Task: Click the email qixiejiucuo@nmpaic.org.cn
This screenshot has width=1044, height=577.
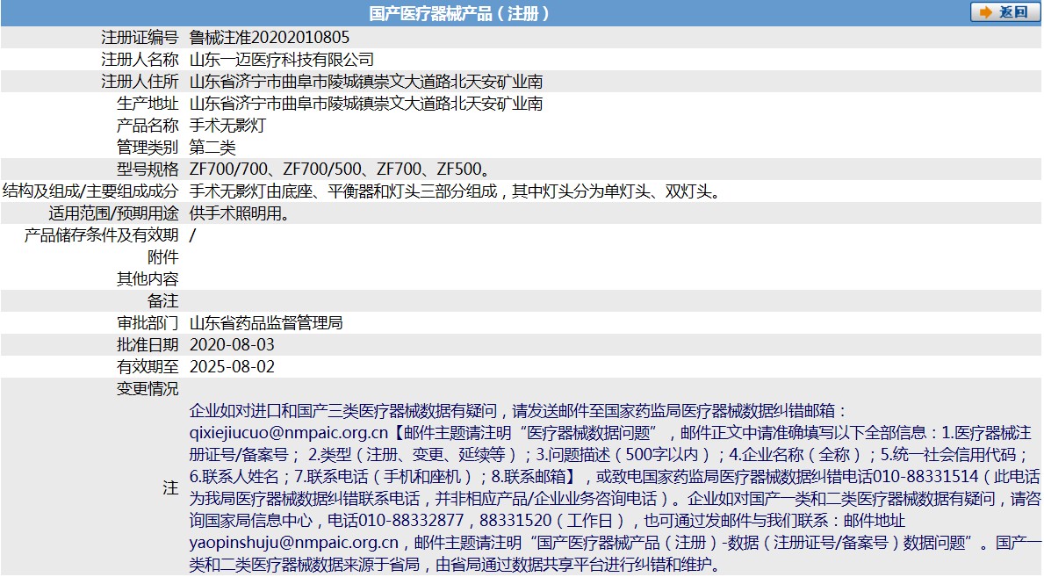Action: click(x=288, y=433)
